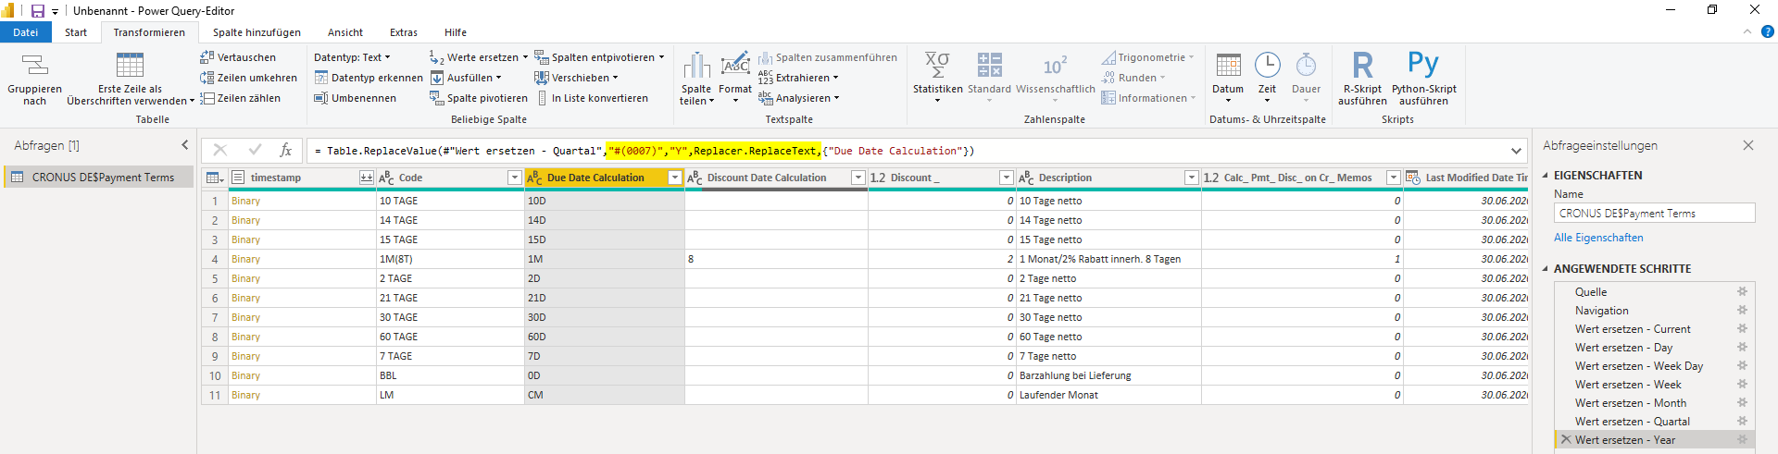Switch to Spalte hinzufügen tab
Image resolution: width=1778 pixels, height=454 pixels.
(x=257, y=32)
